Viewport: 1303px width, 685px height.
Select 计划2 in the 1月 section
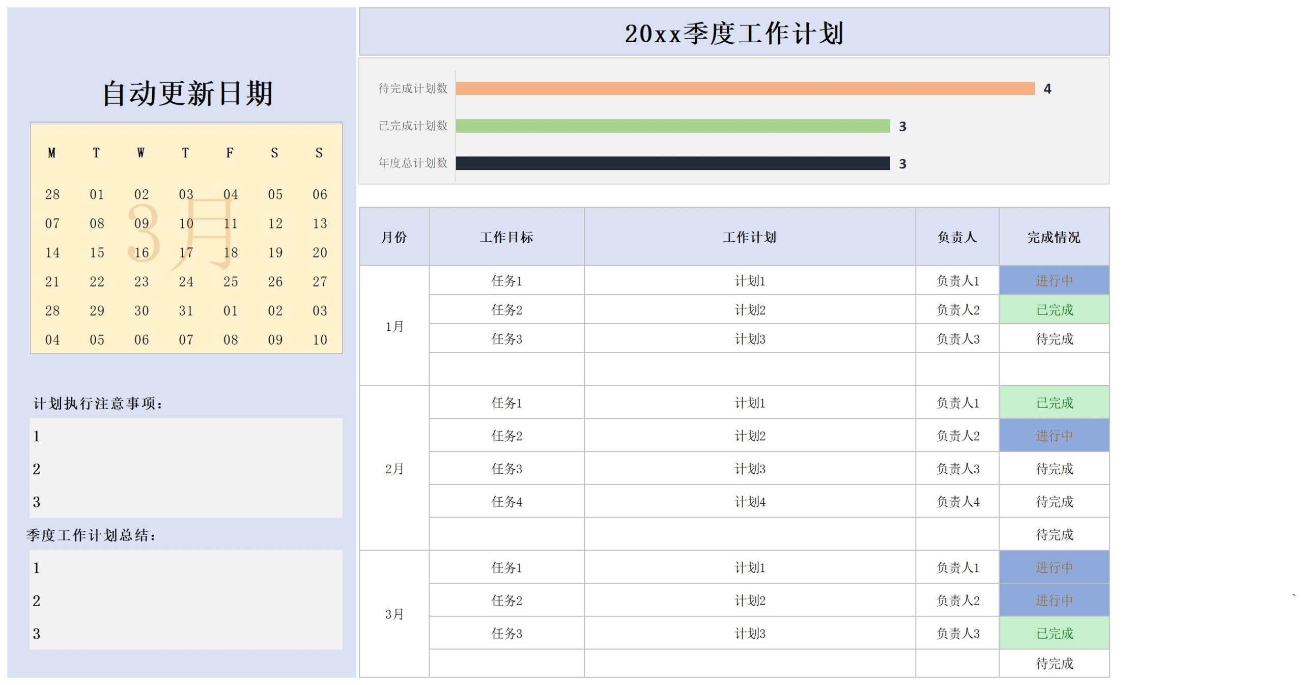749,309
